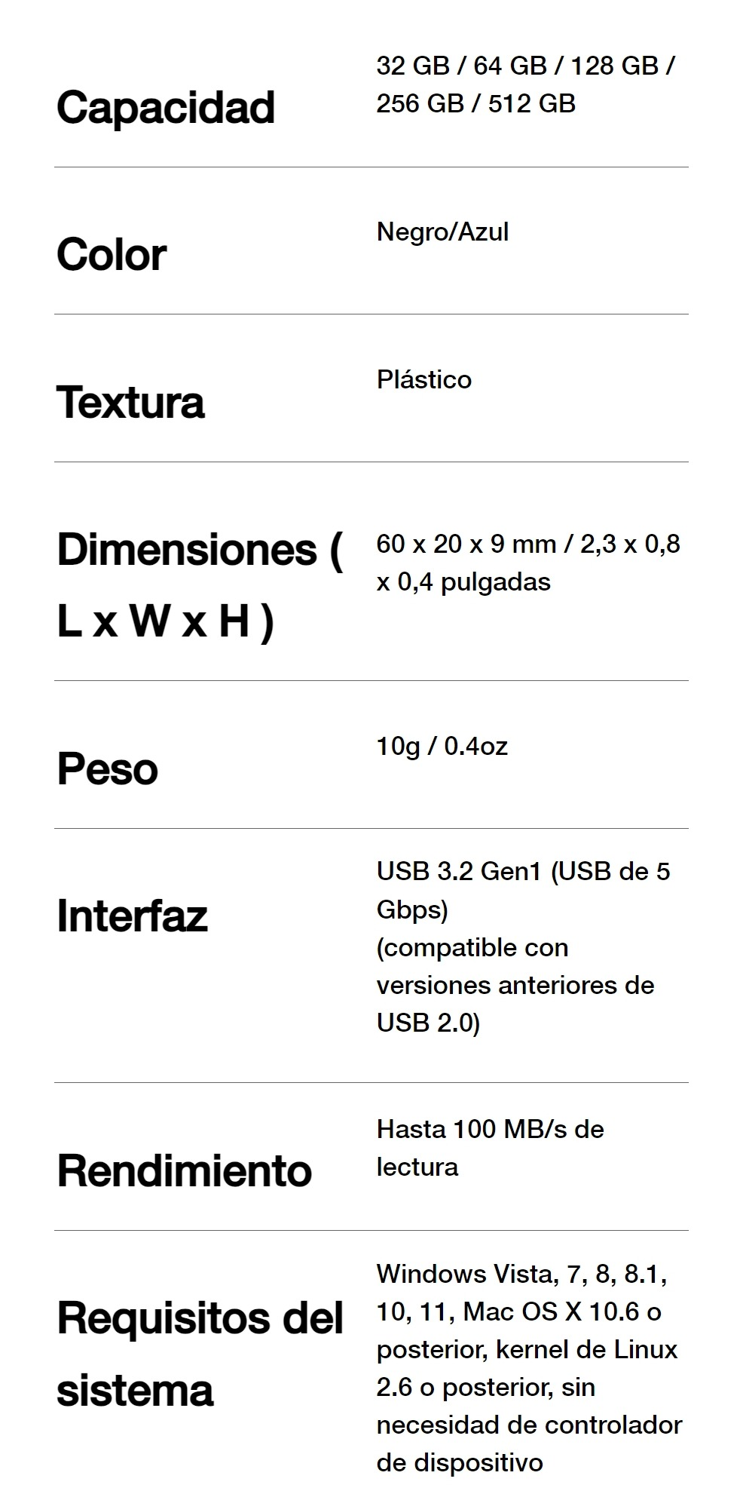Click the Capacidad heading
This screenshot has width=746, height=1494.
[x=166, y=107]
